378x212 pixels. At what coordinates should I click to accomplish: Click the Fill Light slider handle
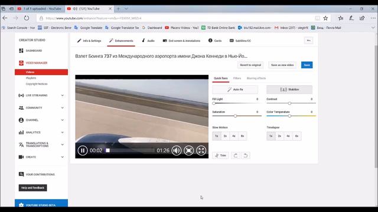214,104
